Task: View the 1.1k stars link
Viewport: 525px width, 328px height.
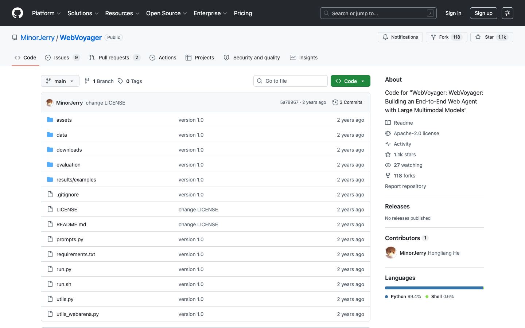Action: coord(400,155)
